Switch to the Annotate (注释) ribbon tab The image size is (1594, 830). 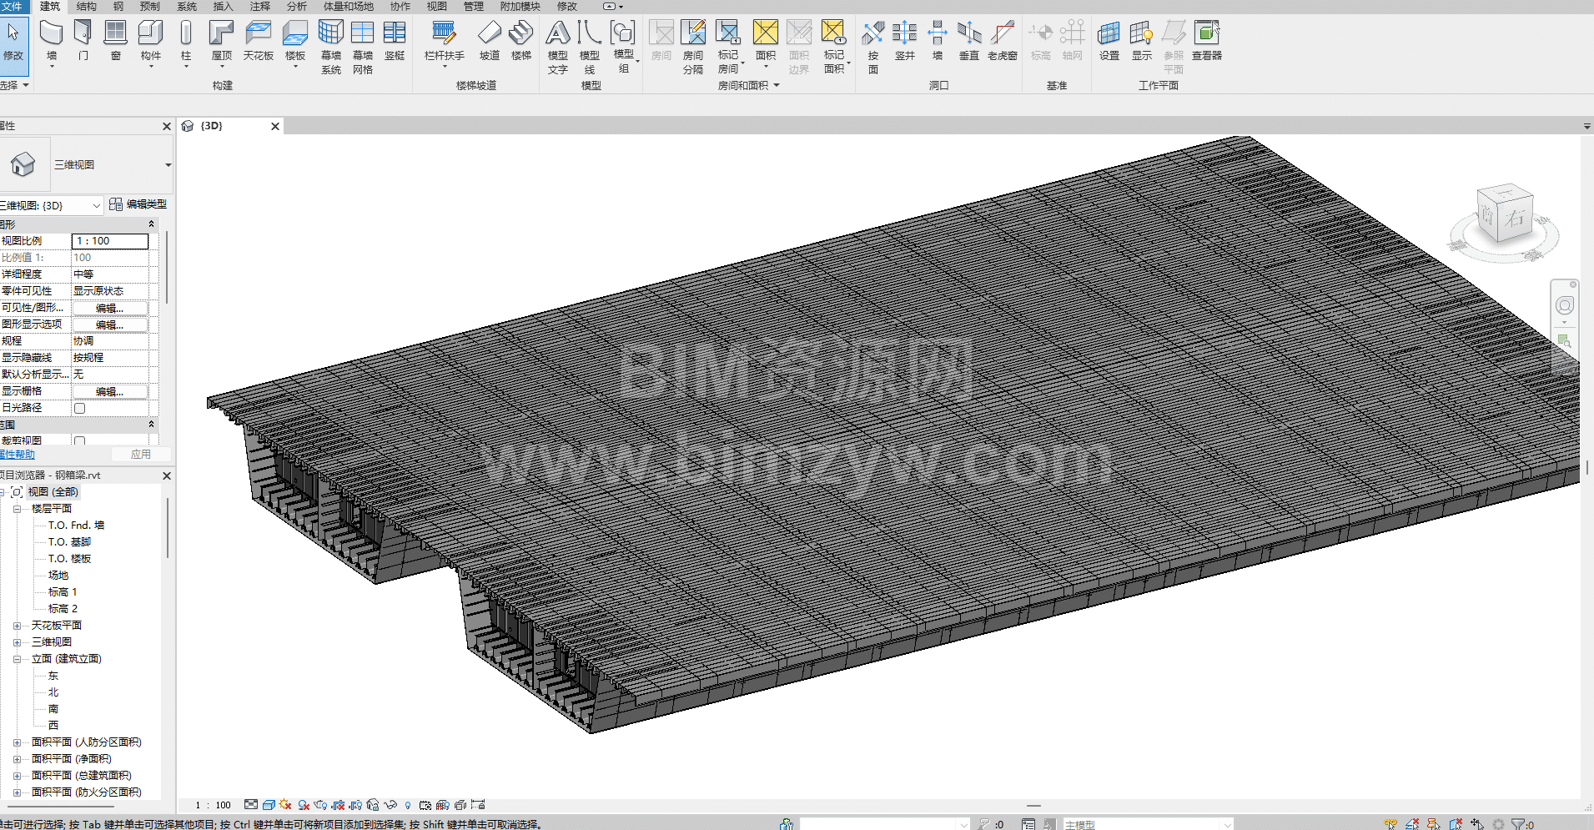click(260, 7)
